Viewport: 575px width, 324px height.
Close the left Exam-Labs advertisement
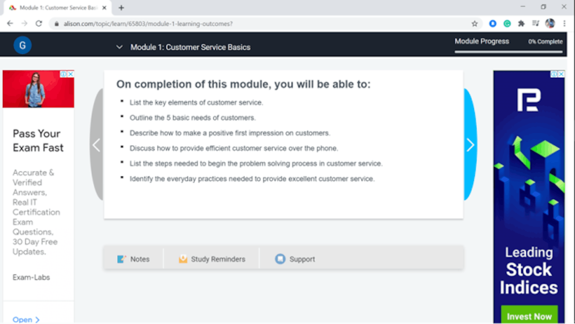pos(71,74)
